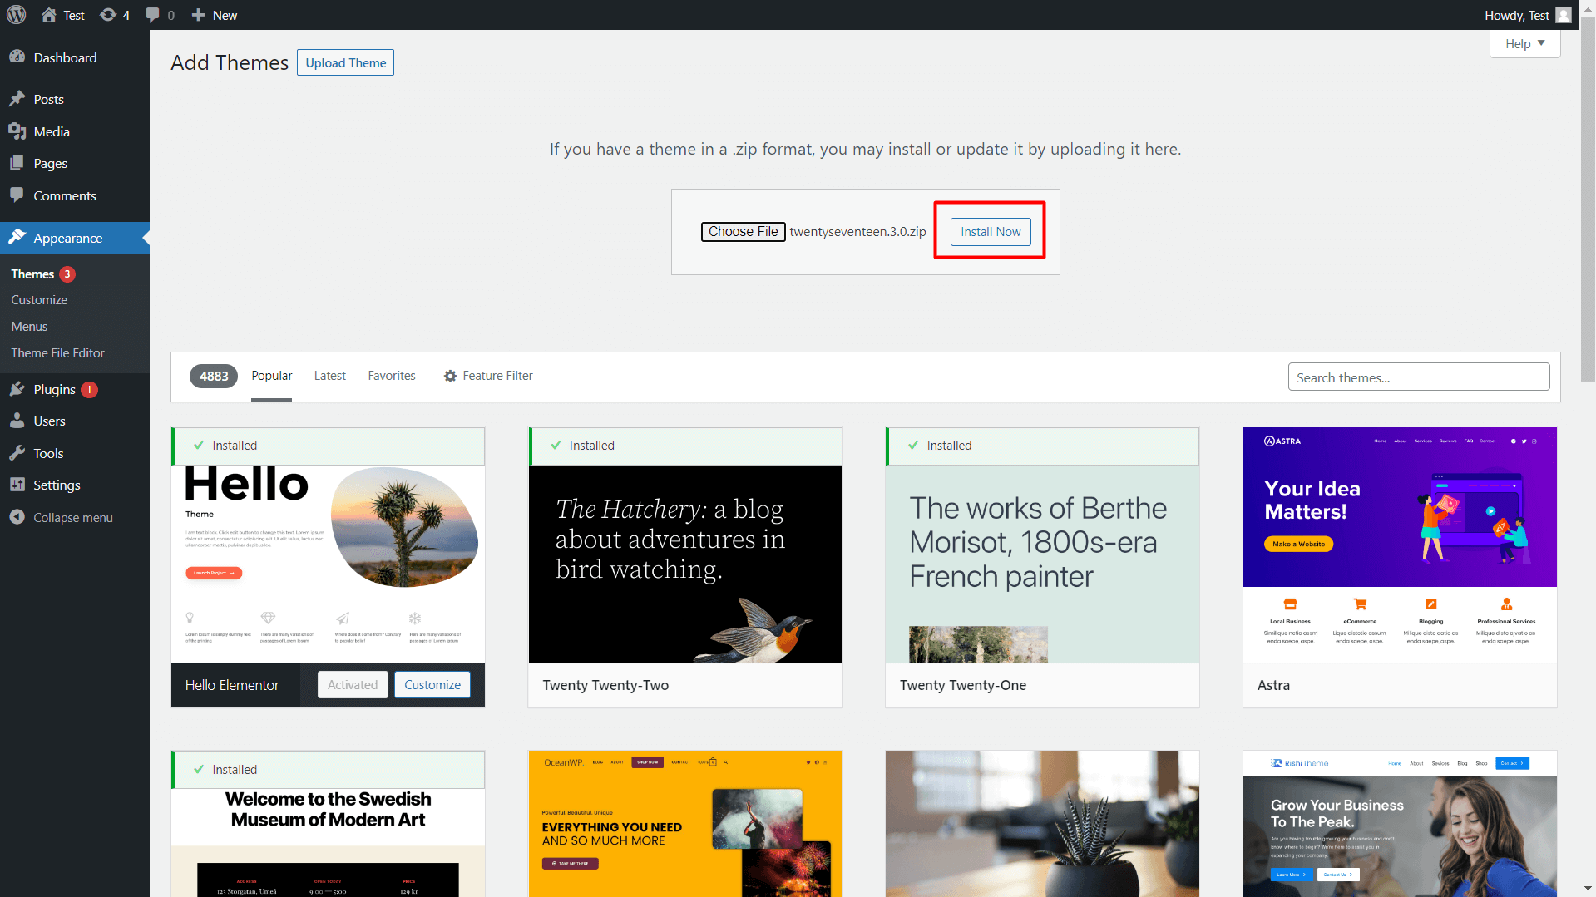Image resolution: width=1596 pixels, height=897 pixels.
Task: Click the Plugins update badge 1
Action: (89, 389)
